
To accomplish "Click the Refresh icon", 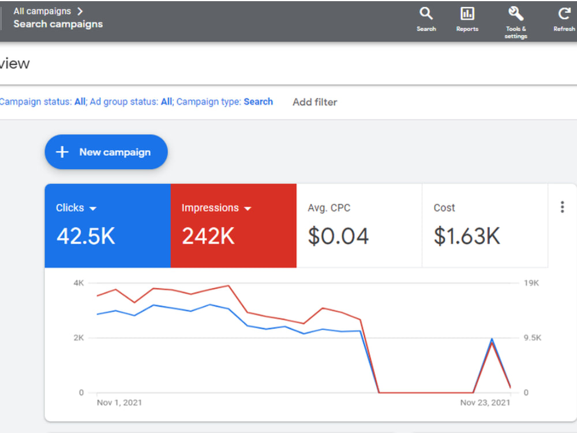I will click(564, 14).
